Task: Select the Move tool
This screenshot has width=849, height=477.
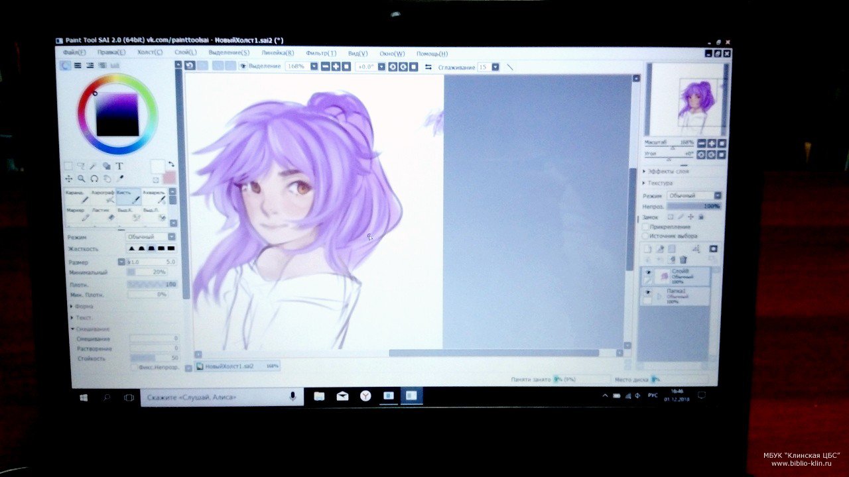Action: (x=68, y=179)
